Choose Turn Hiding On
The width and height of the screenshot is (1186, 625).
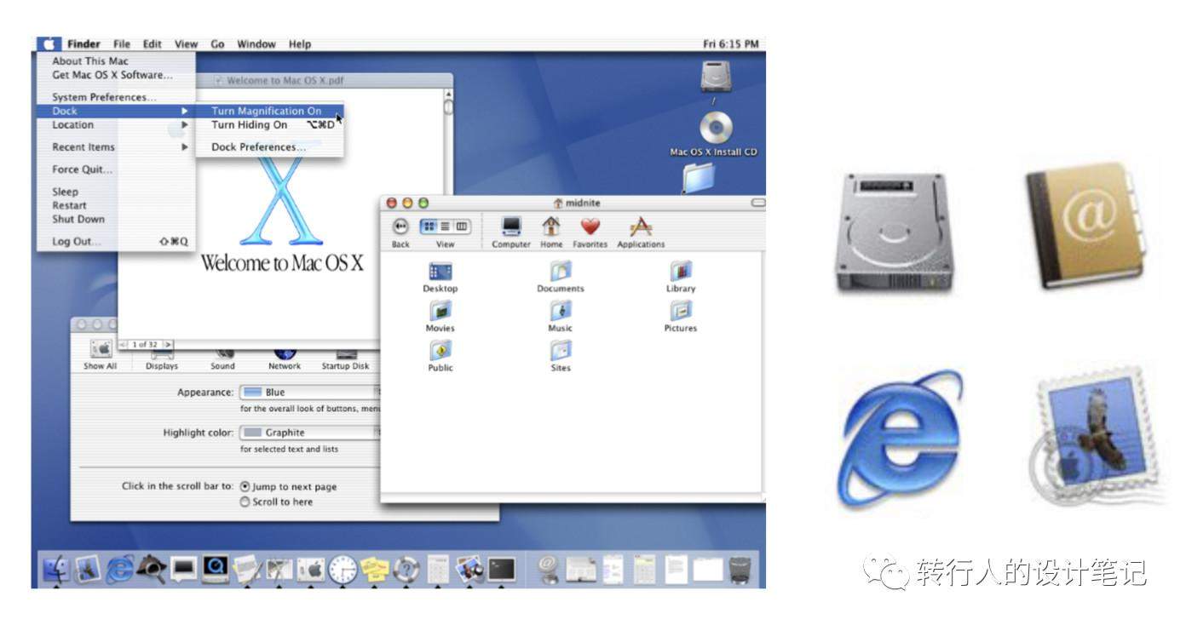(269, 125)
